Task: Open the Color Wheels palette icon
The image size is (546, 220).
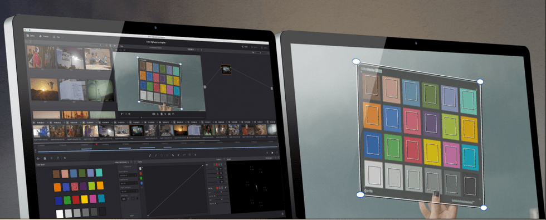Action: (51, 158)
